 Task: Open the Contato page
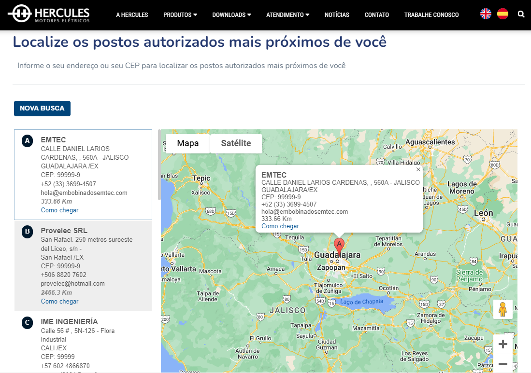tap(376, 15)
